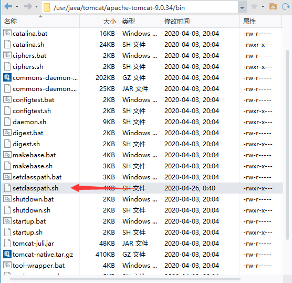292x283 pixels.
Task: Click the catalina.bat file icon
Action: pyautogui.click(x=7, y=33)
